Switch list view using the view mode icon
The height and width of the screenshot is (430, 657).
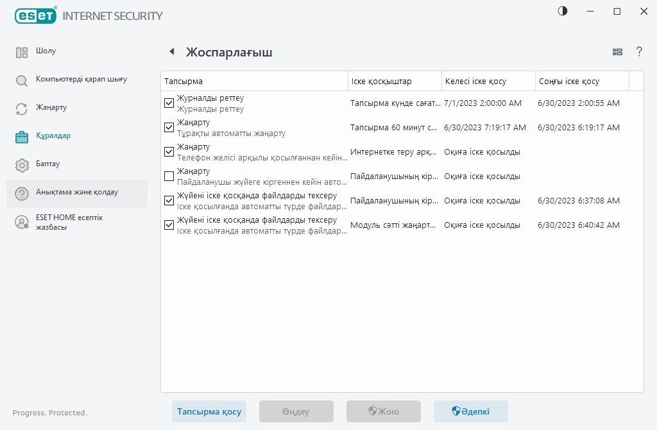coord(618,52)
